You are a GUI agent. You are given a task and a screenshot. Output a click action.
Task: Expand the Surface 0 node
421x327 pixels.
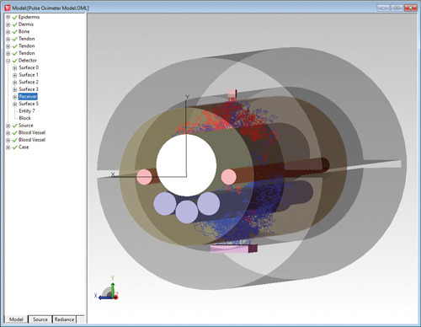click(x=14, y=68)
